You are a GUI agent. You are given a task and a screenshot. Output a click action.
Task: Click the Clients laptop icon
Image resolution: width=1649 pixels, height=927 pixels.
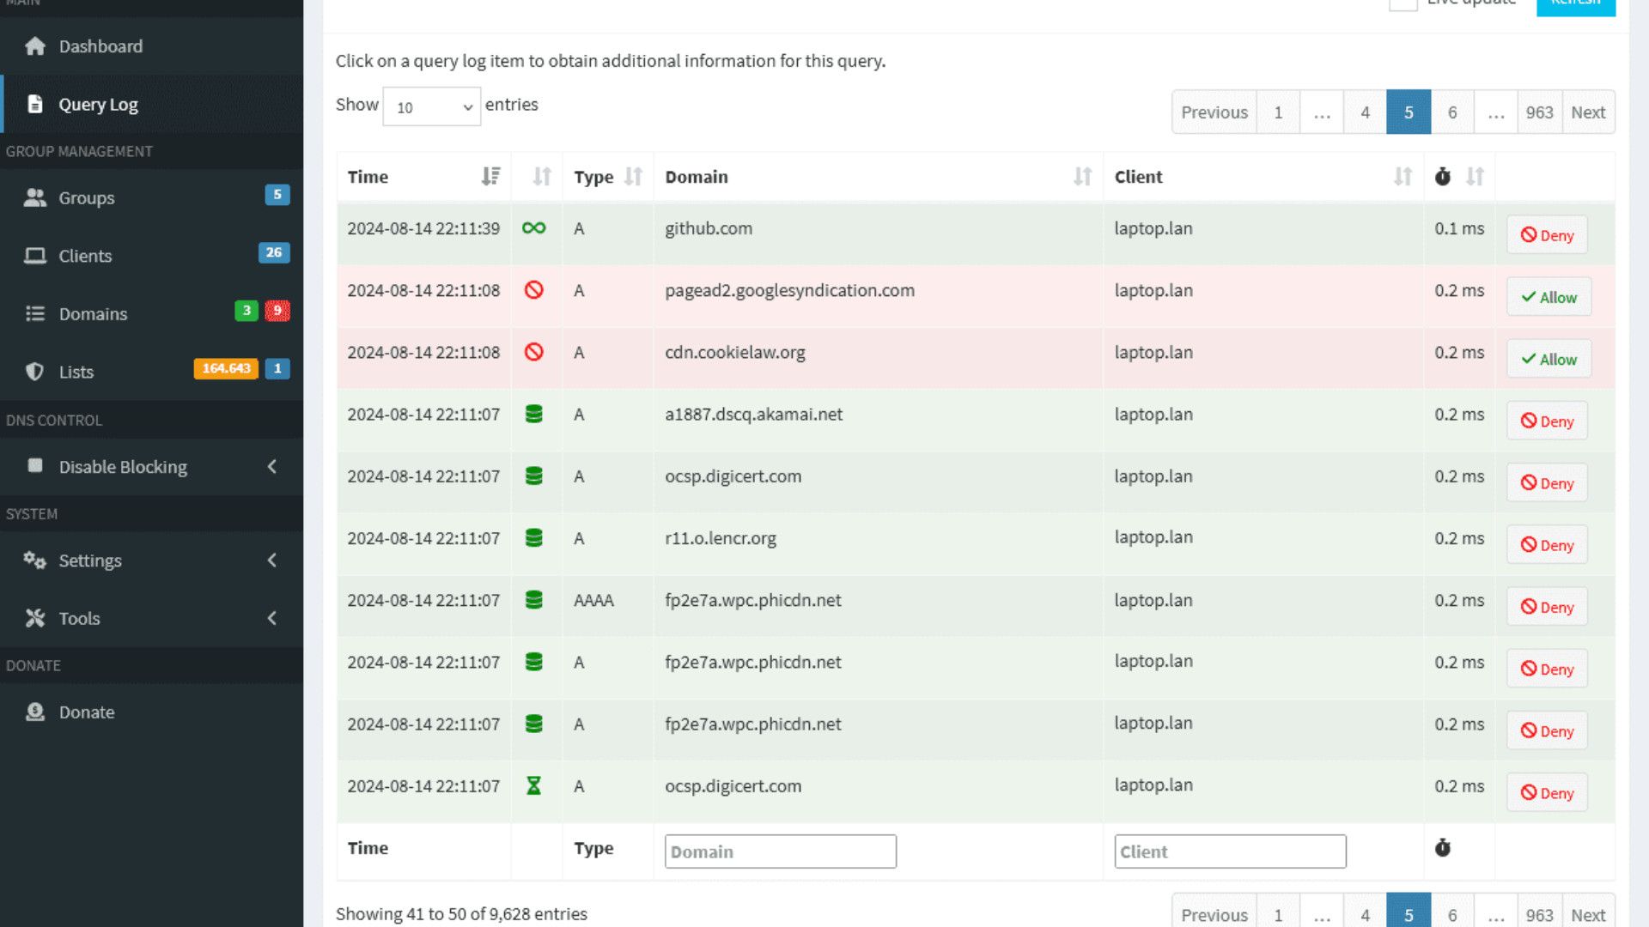point(35,256)
